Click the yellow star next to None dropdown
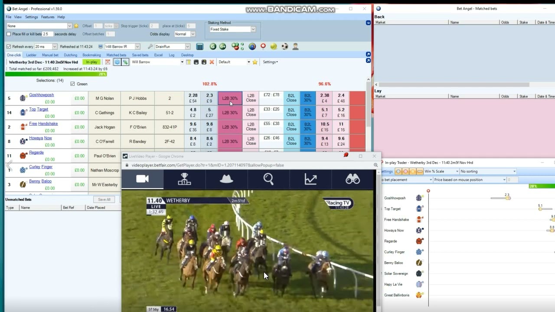 (76, 26)
